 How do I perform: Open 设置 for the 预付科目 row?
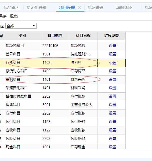pos(112,122)
